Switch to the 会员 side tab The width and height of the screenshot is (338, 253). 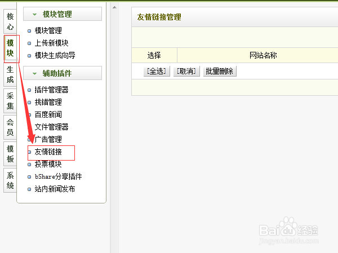coord(10,127)
